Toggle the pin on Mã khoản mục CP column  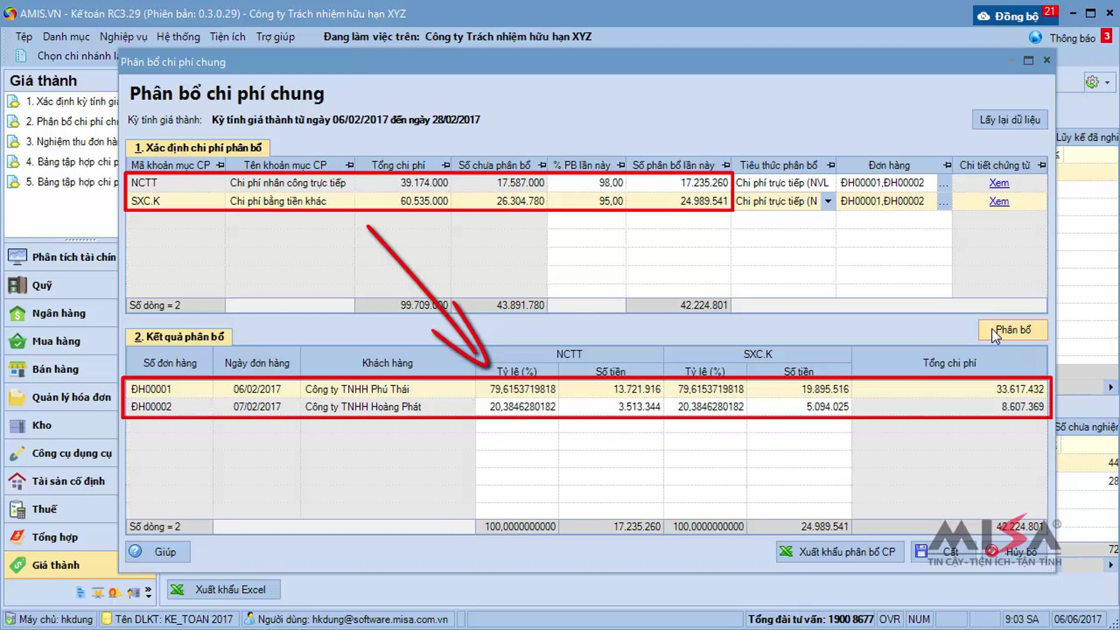pyautogui.click(x=220, y=165)
